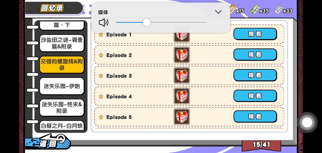Image resolution: width=322 pixels, height=153 pixels.
Task: Set the media volume slider position
Action: (146, 22)
